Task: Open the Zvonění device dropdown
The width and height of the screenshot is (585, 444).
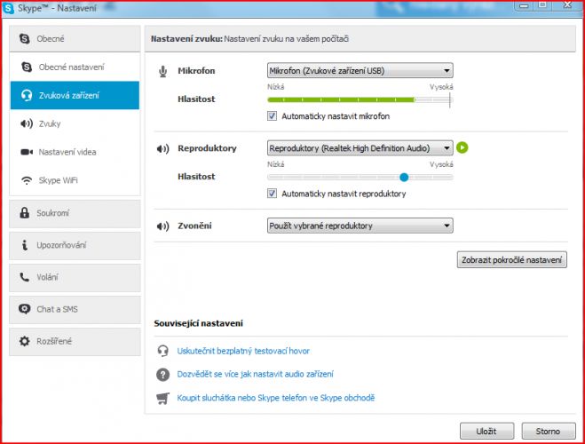Action: [x=360, y=226]
